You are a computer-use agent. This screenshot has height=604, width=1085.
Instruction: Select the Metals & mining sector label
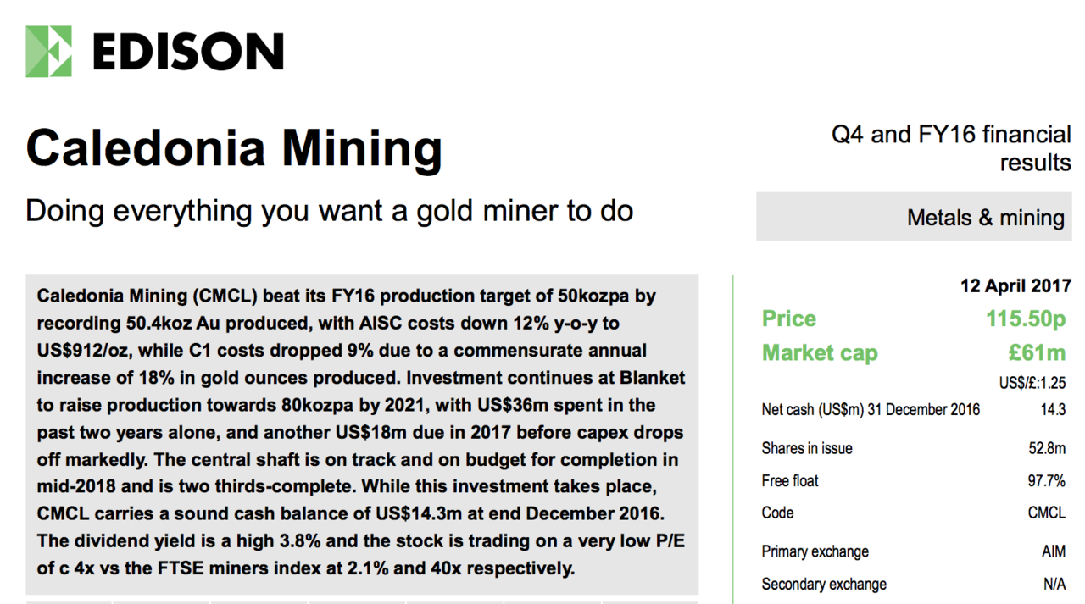pos(986,218)
